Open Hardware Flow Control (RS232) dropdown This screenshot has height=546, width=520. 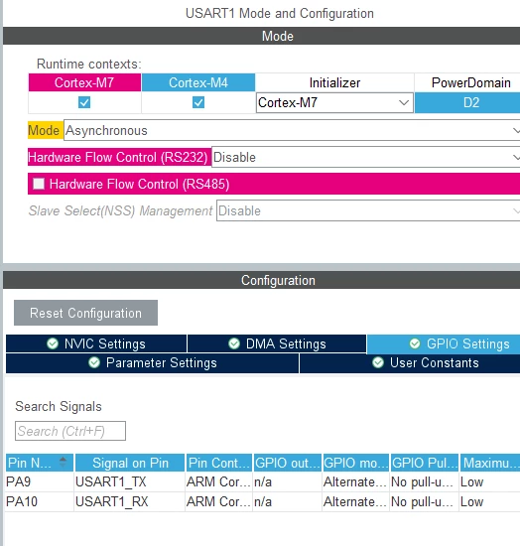point(365,157)
